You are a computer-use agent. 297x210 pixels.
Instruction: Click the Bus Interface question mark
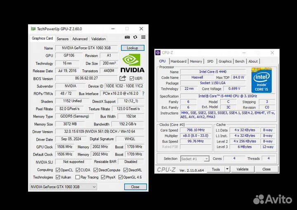(x=143, y=93)
